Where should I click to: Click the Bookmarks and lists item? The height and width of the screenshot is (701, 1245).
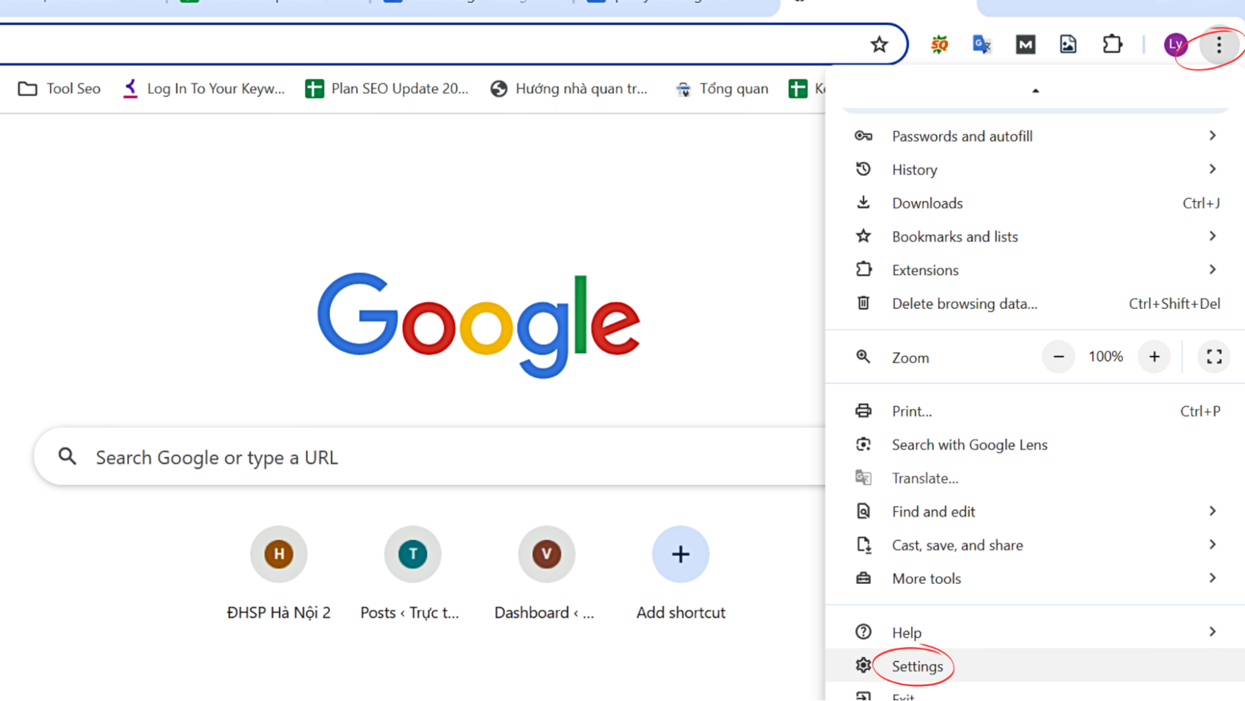pos(954,236)
